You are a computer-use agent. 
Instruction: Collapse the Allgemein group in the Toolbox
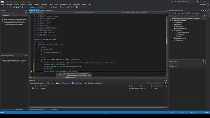pos(2,15)
